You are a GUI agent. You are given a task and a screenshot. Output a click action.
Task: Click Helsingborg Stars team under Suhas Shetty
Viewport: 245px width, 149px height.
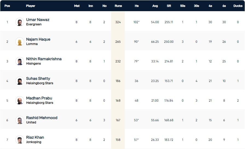[x=40, y=83]
